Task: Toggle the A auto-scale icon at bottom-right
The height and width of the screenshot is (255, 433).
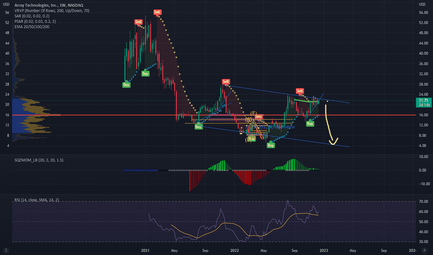Action: point(425,250)
